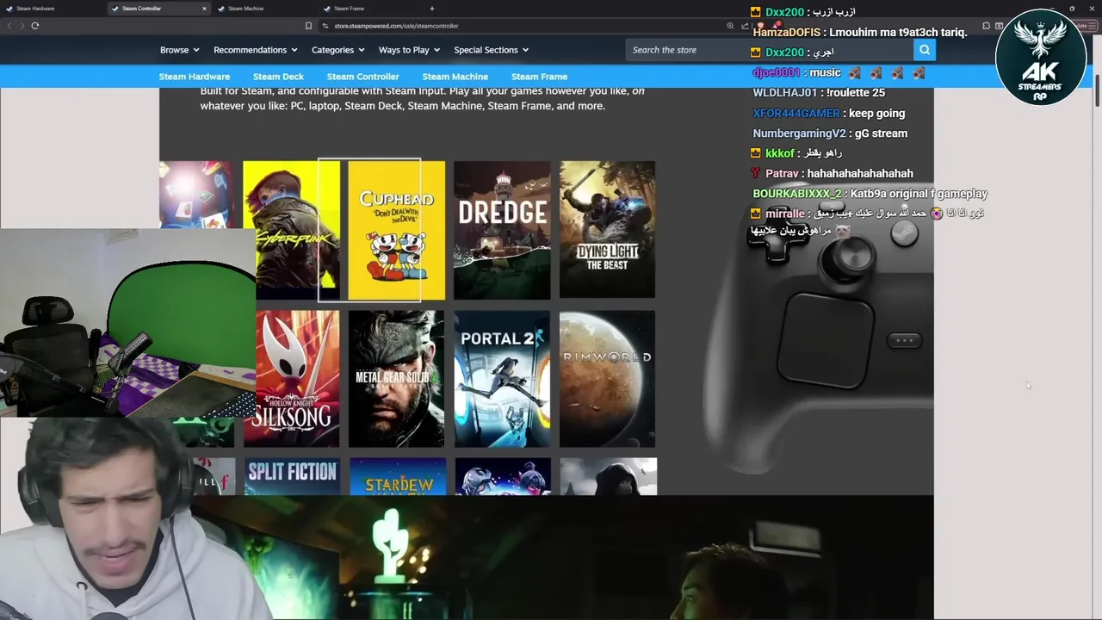1102x620 pixels.
Task: Open a new browser tab
Action: [431, 9]
